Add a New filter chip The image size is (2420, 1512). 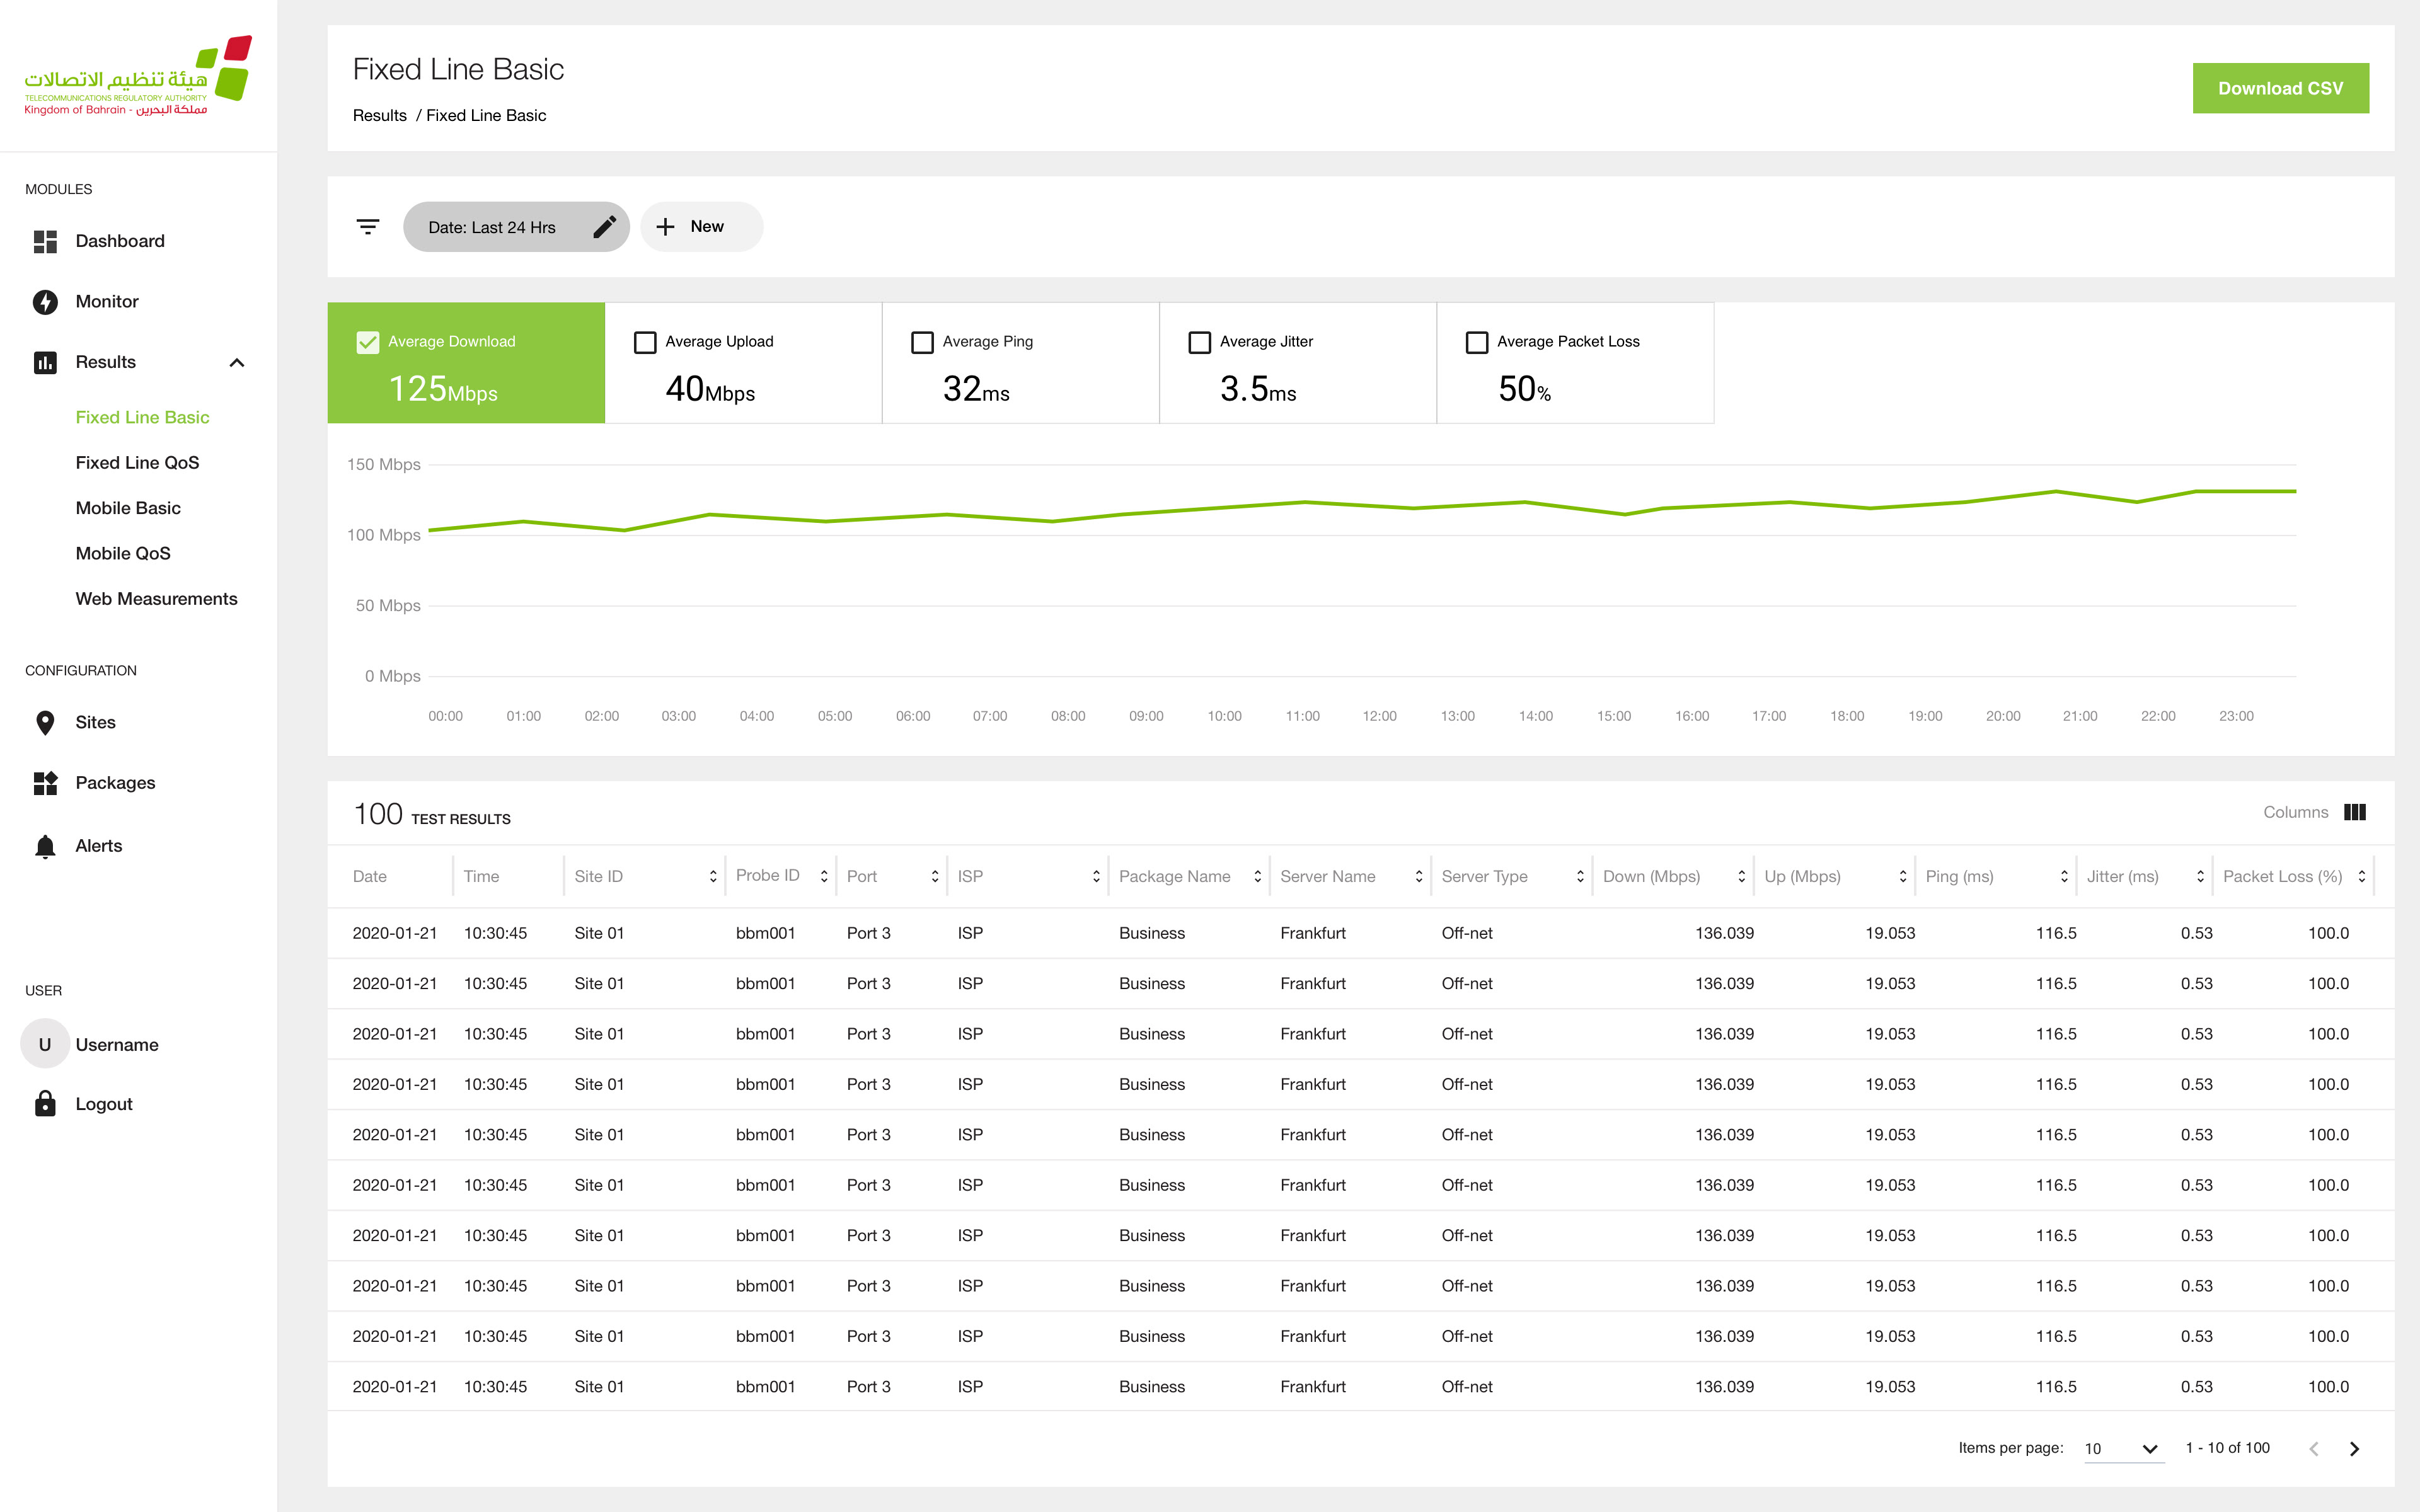(x=701, y=227)
